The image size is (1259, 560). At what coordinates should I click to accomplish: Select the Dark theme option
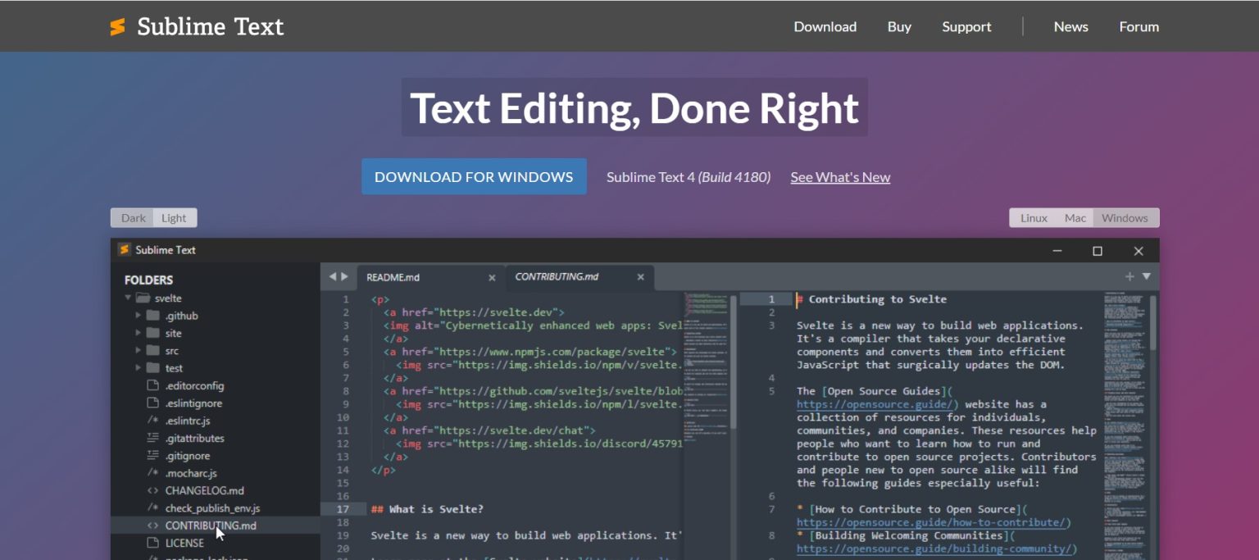tap(132, 217)
